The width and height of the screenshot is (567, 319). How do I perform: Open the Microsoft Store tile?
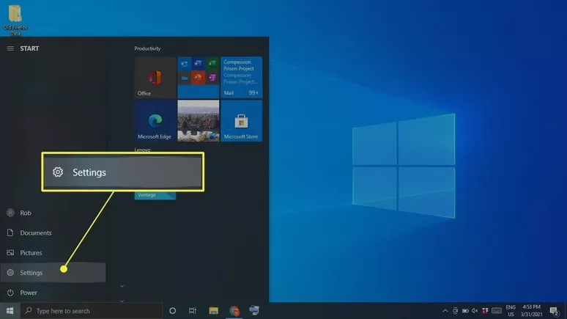(x=241, y=121)
